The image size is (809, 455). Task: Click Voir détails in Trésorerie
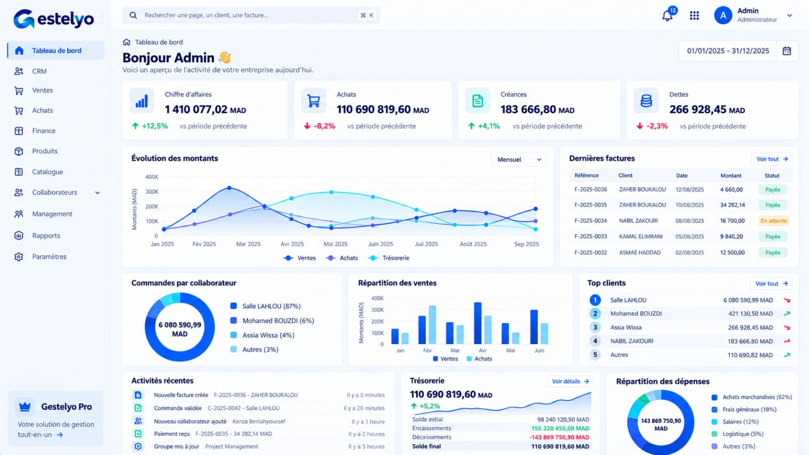pyautogui.click(x=570, y=381)
